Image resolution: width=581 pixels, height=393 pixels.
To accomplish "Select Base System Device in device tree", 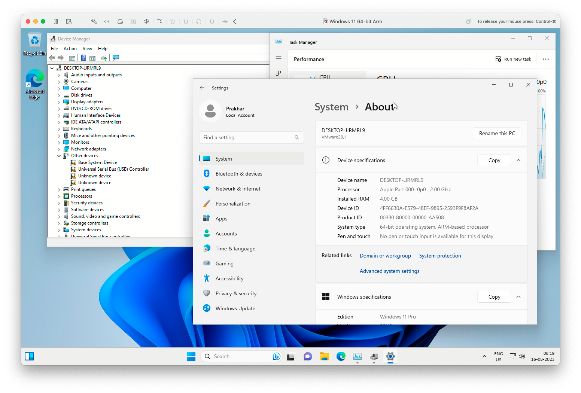I will (97, 162).
